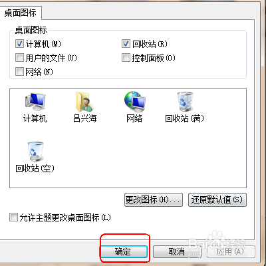Select the full recycle bin 回收站(满) icon

tap(185, 102)
